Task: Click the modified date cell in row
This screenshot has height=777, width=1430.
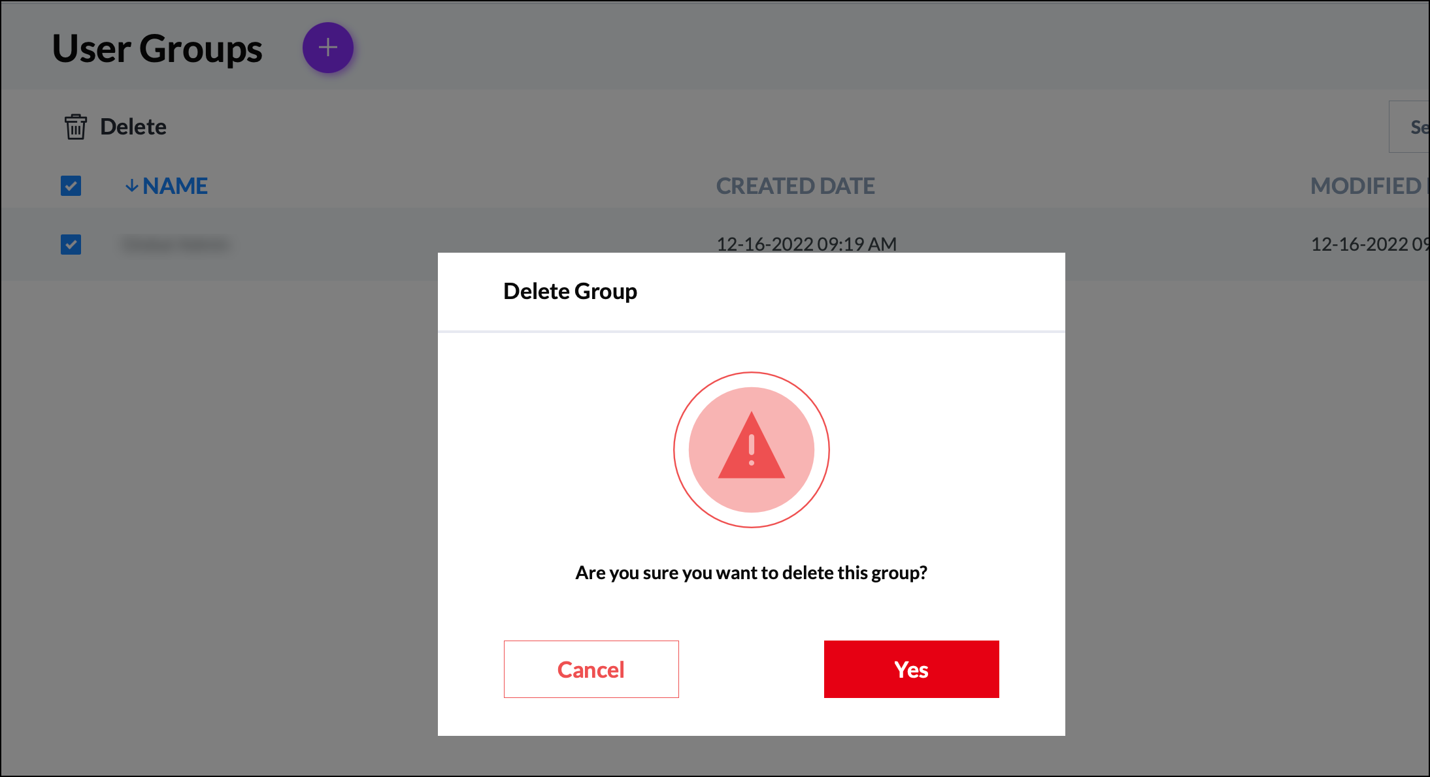Action: click(1370, 244)
